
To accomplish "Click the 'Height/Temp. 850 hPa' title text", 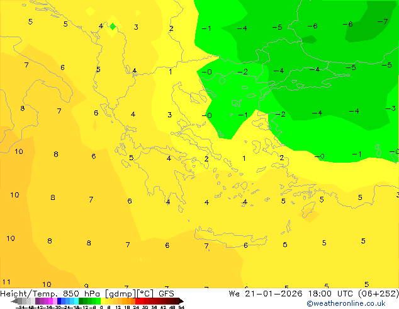I will tap(50, 294).
